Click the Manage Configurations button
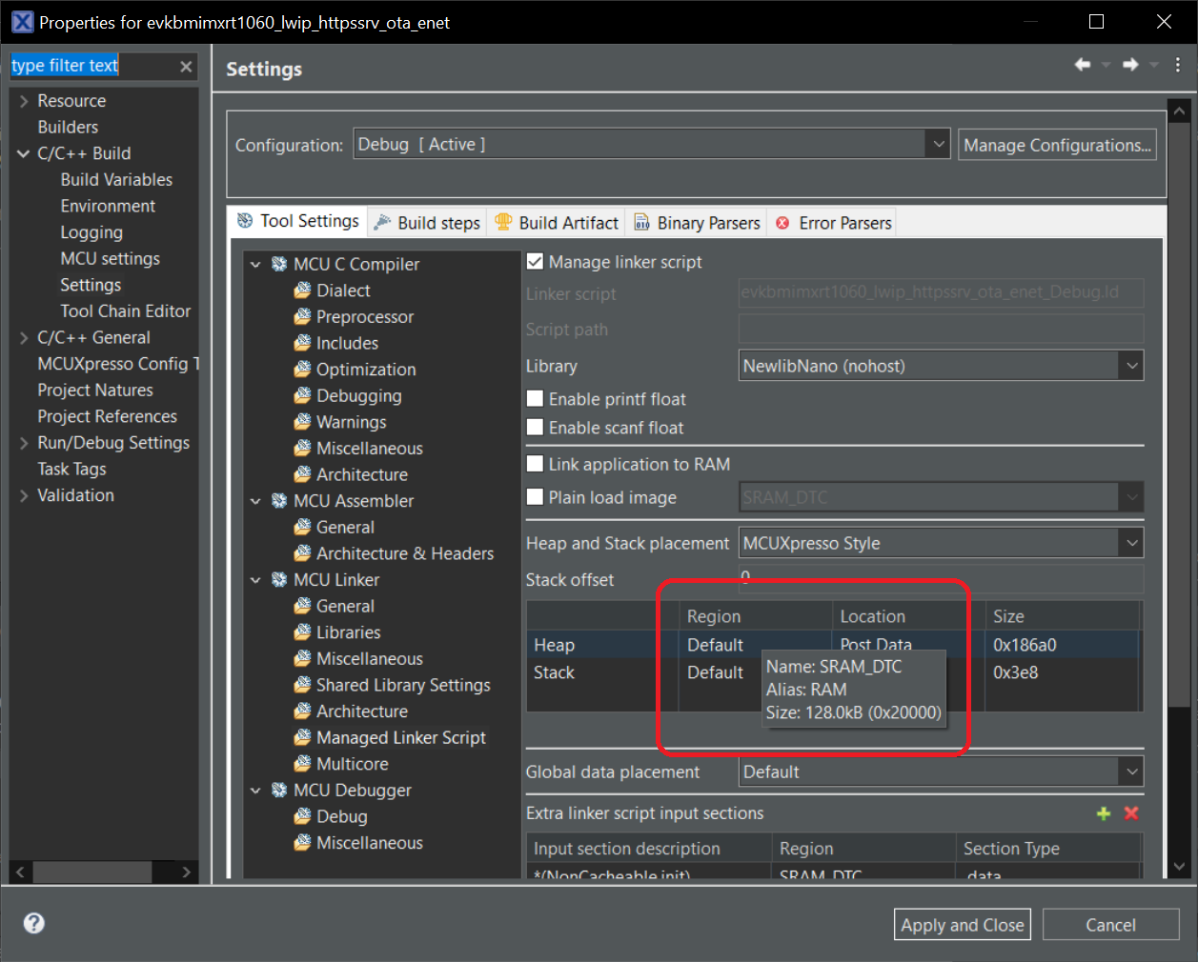This screenshot has width=1198, height=962. [x=1057, y=144]
